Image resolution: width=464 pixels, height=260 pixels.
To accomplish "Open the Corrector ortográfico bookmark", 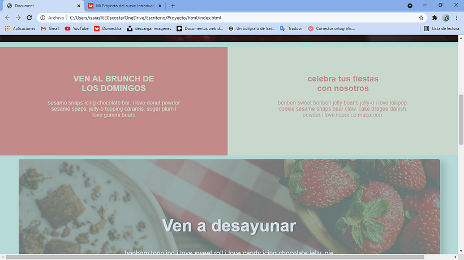I will tap(332, 28).
